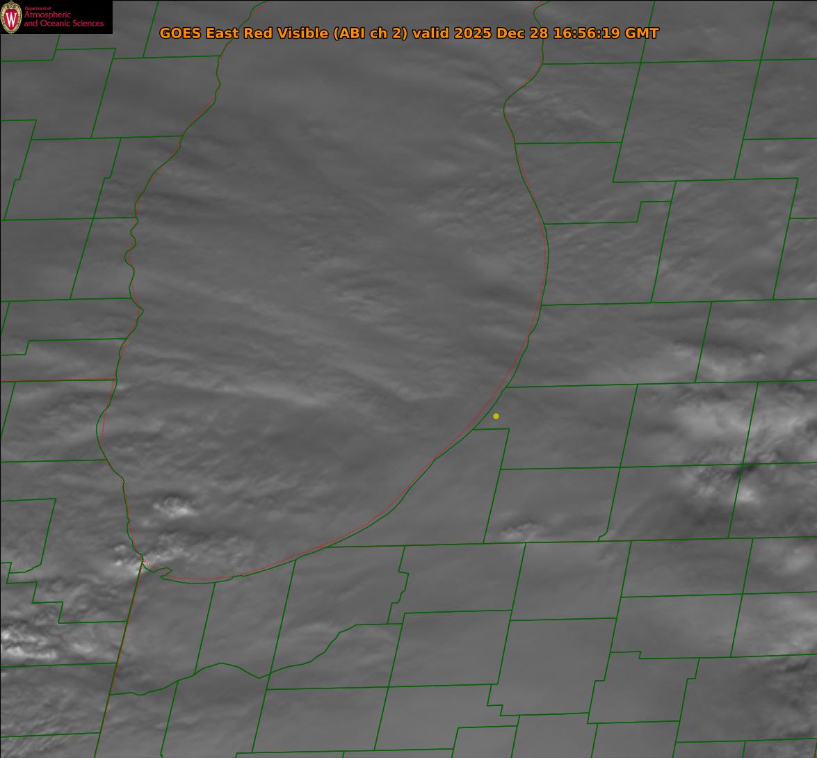Click the yellow dot location marker
Screen dimensions: 817x758
pyautogui.click(x=496, y=416)
